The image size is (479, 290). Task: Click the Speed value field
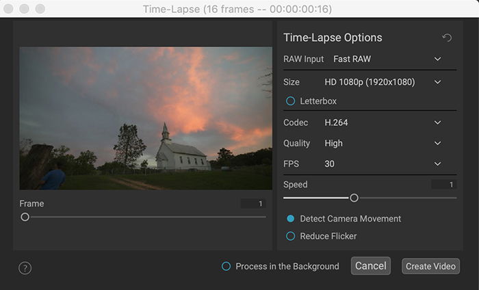coord(444,185)
